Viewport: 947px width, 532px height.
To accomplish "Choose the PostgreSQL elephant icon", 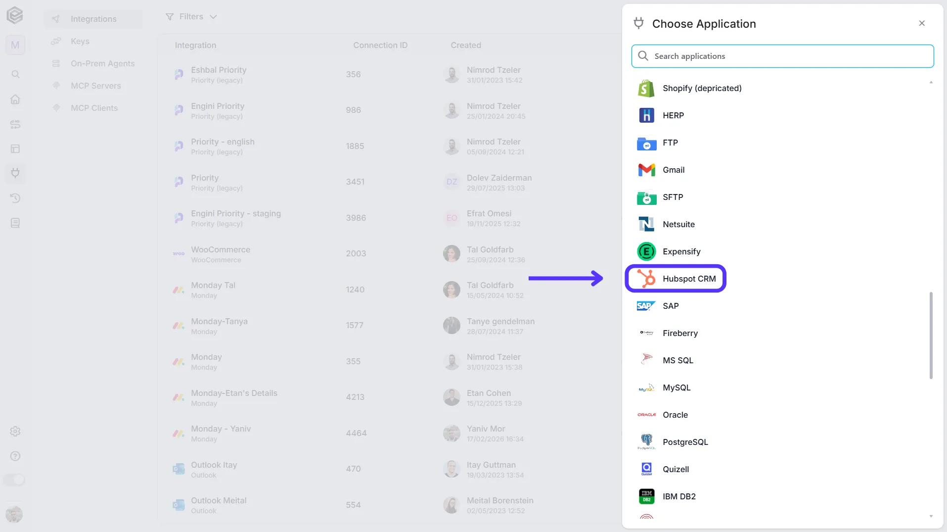I will pos(646,441).
